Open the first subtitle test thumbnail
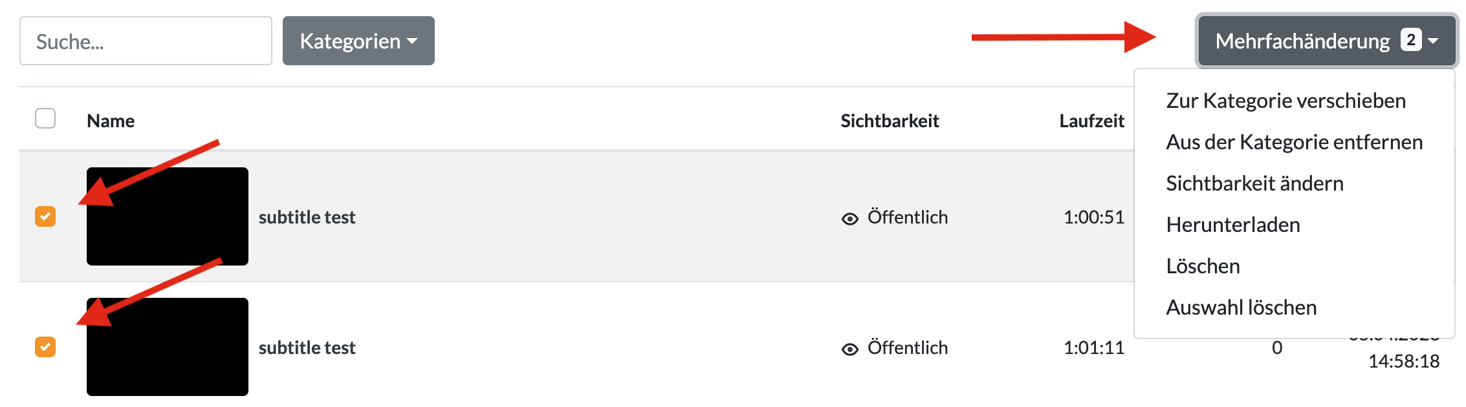Image resolution: width=1466 pixels, height=407 pixels. (168, 216)
